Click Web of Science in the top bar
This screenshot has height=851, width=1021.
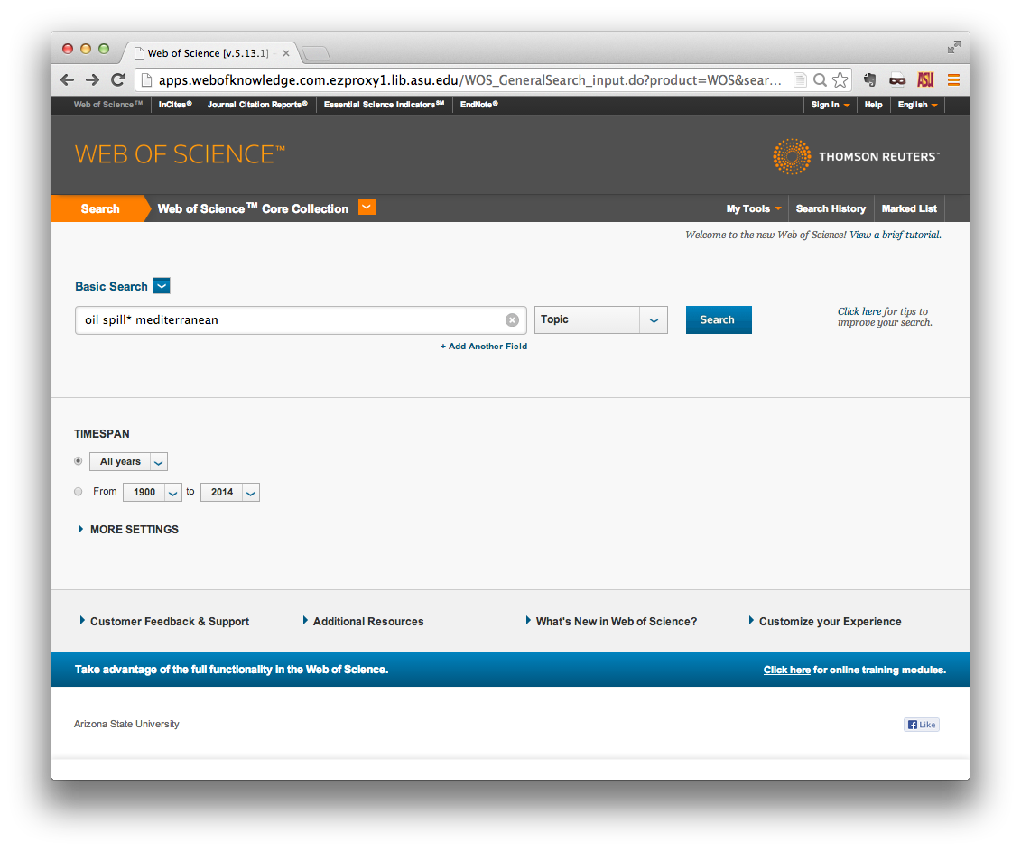(x=108, y=104)
